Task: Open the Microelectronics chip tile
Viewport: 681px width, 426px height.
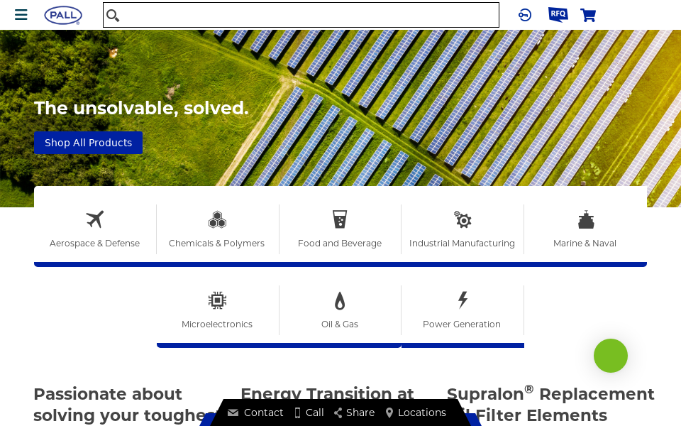Action: [x=218, y=310]
